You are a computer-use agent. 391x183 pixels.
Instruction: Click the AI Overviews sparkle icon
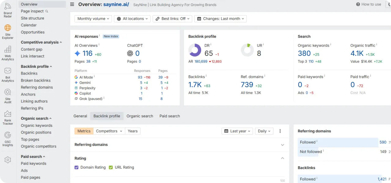(x=78, y=53)
